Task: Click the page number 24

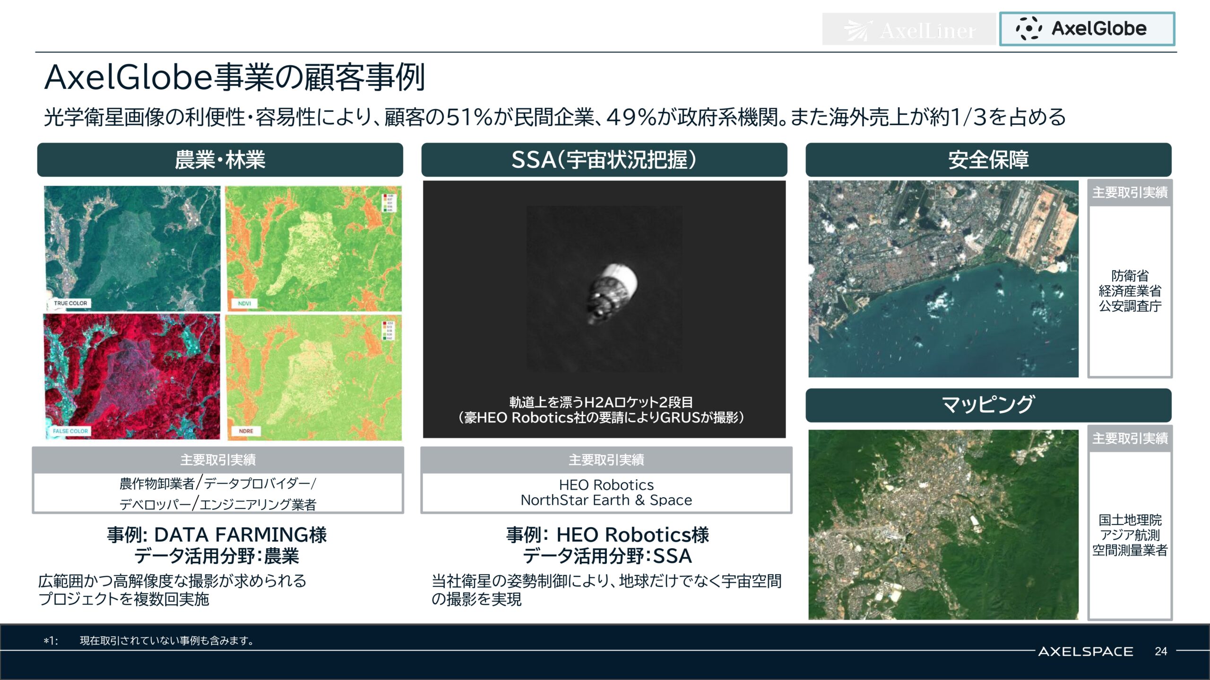Action: (1161, 652)
